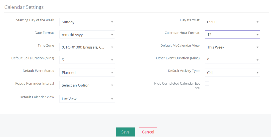Viewport: 271px width, 137px height.
Task: Click the Default Calendar View label
Action: point(37,97)
